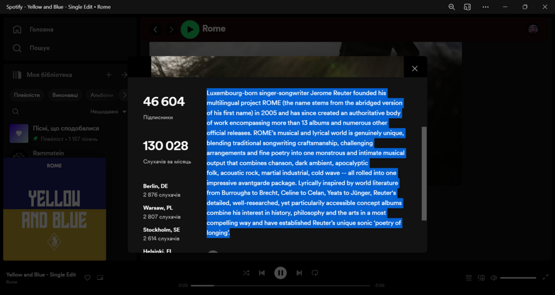Viewport: 555px width, 295px height.
Task: Click Stockholm, SE listener location
Action: 162,230
